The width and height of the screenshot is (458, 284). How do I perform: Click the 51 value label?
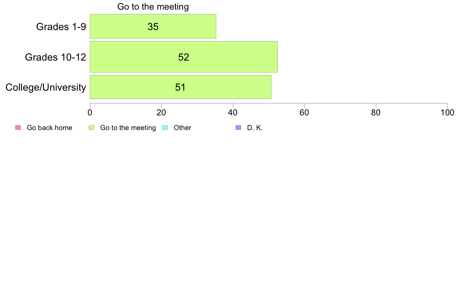pos(180,87)
